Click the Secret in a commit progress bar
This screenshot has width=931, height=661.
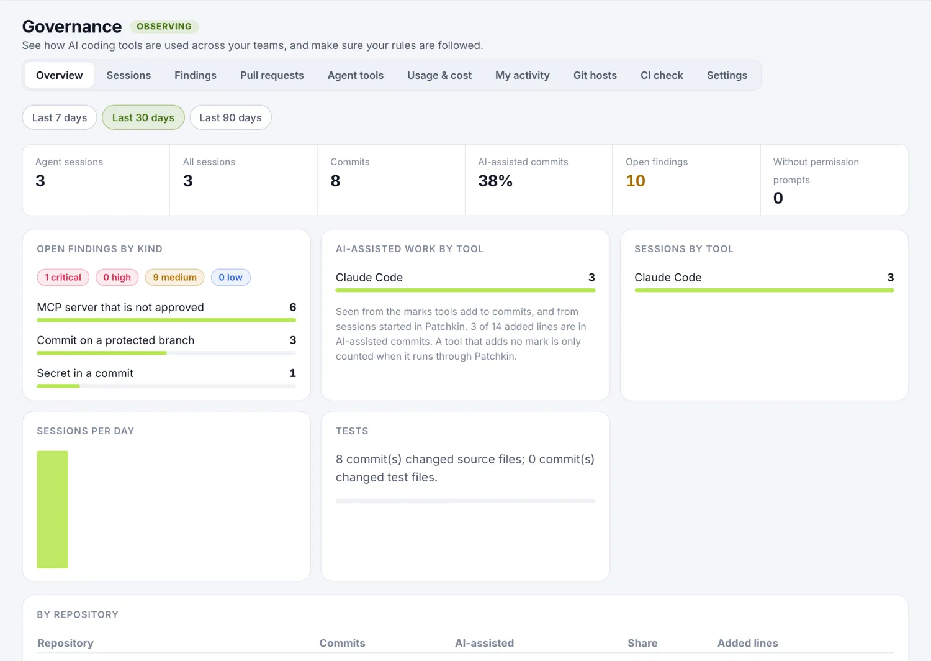coord(166,386)
